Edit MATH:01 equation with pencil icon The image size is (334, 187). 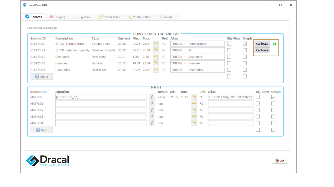tap(152, 103)
